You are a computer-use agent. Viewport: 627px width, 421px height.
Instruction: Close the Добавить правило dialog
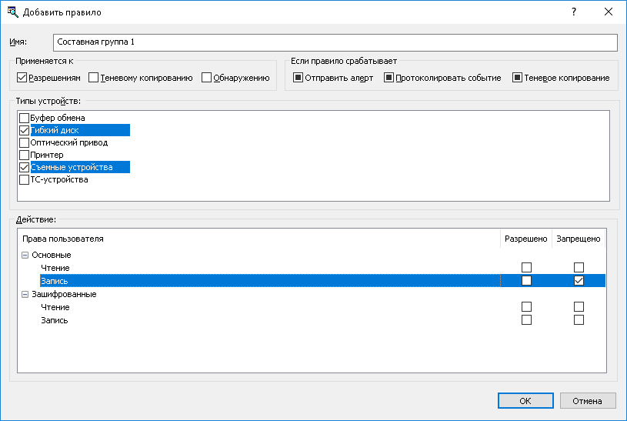point(609,12)
